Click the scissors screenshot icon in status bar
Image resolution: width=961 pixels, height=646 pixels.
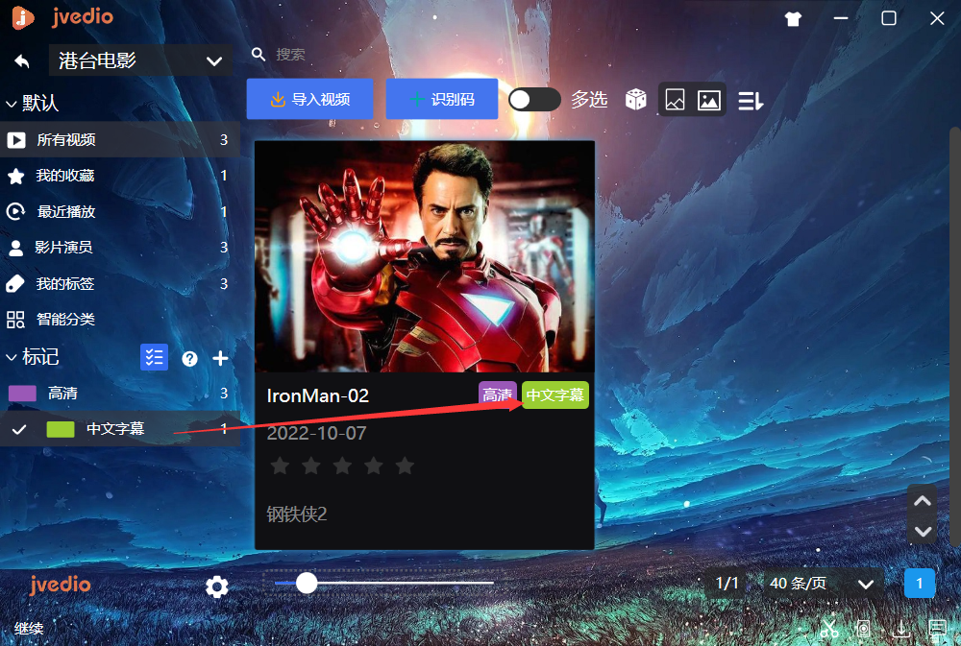tap(829, 629)
